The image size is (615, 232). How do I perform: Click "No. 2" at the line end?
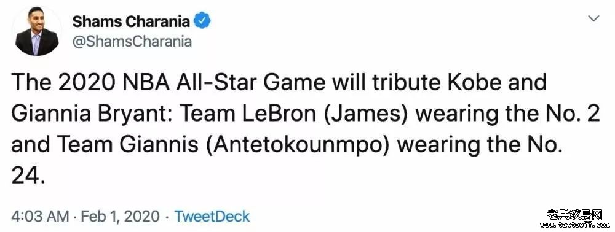tap(576, 113)
